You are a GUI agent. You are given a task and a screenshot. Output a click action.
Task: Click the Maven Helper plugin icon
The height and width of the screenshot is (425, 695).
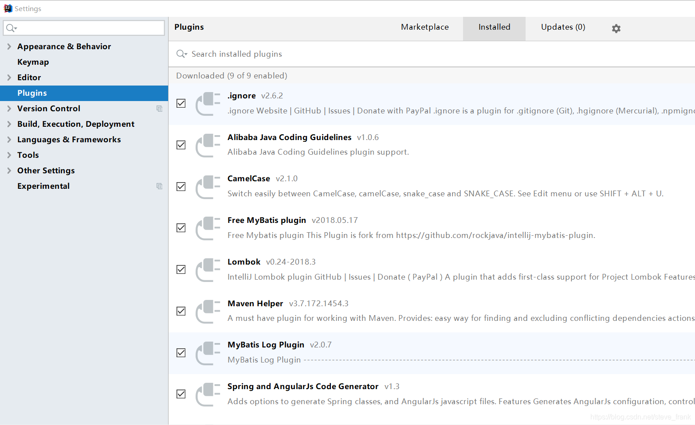click(x=208, y=312)
